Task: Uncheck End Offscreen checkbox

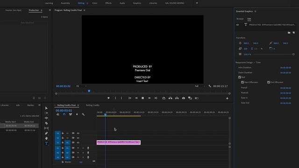Action: pyautogui.click(x=269, y=82)
